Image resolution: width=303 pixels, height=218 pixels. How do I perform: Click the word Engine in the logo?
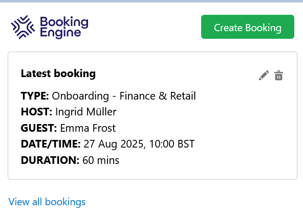click(60, 33)
